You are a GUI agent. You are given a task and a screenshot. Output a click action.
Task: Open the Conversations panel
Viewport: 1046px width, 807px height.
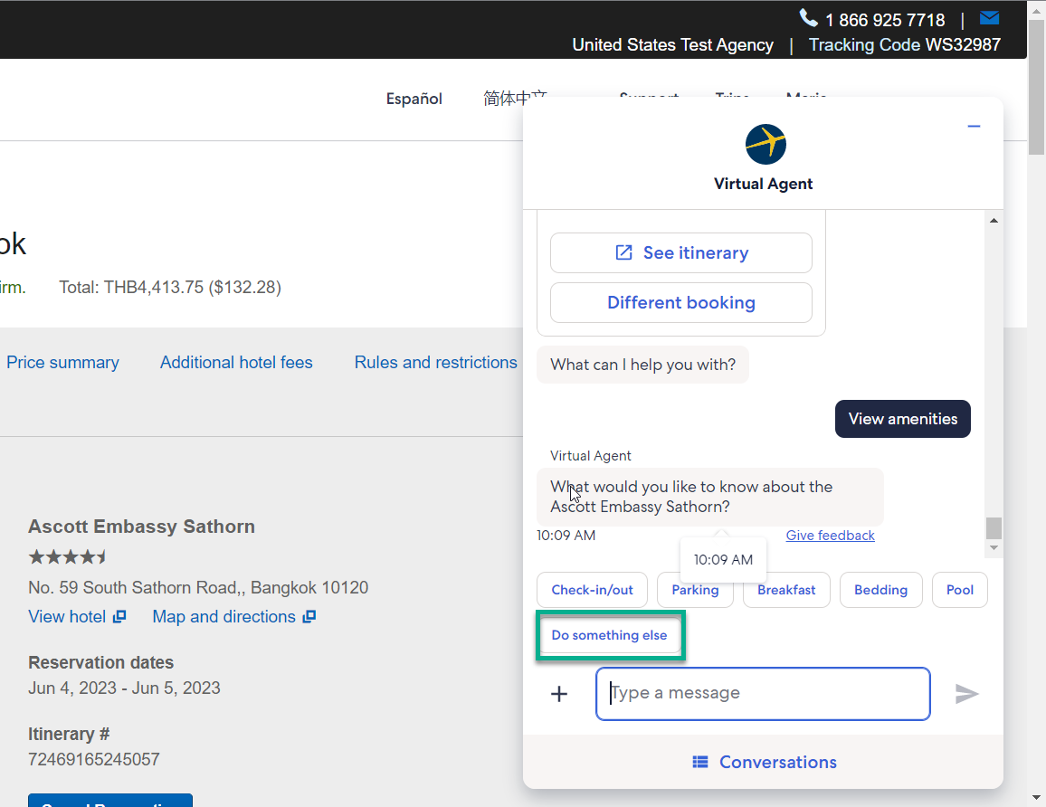coord(763,762)
